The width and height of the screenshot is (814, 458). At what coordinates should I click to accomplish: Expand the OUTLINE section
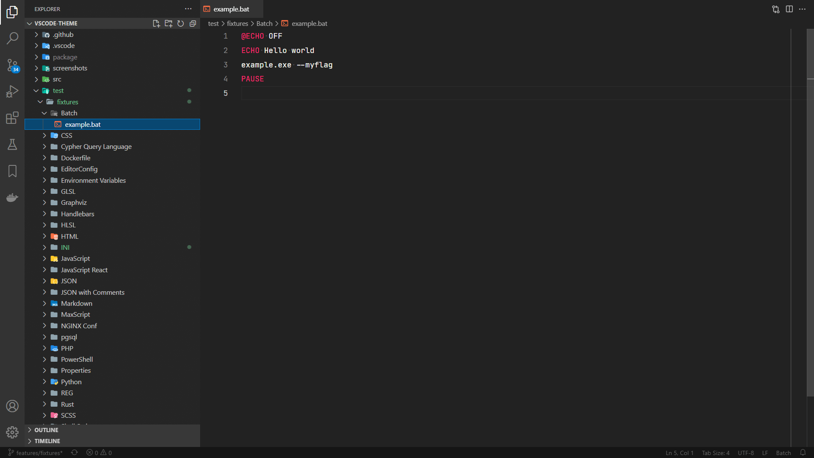click(46, 430)
